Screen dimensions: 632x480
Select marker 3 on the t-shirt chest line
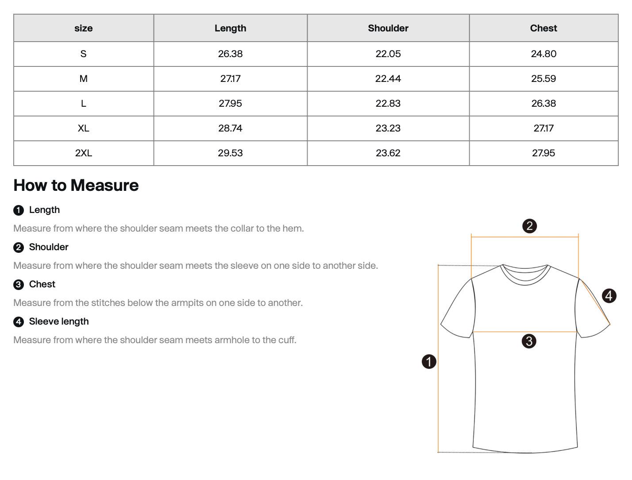pyautogui.click(x=529, y=341)
